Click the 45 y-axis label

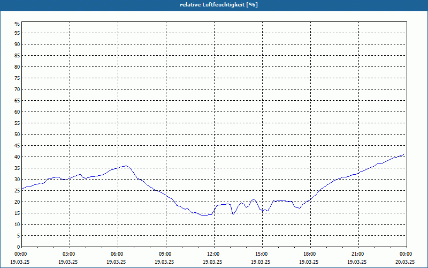pos(17,145)
